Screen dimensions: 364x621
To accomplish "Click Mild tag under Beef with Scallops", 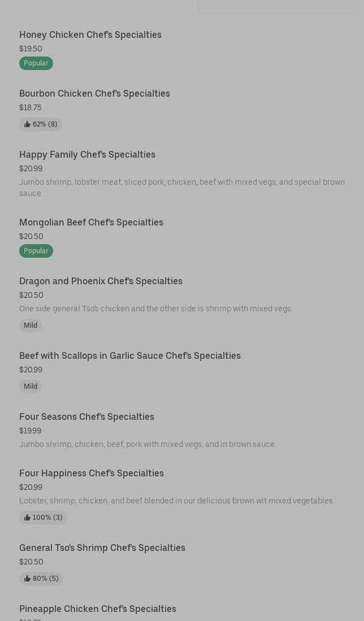I will pyautogui.click(x=31, y=387).
